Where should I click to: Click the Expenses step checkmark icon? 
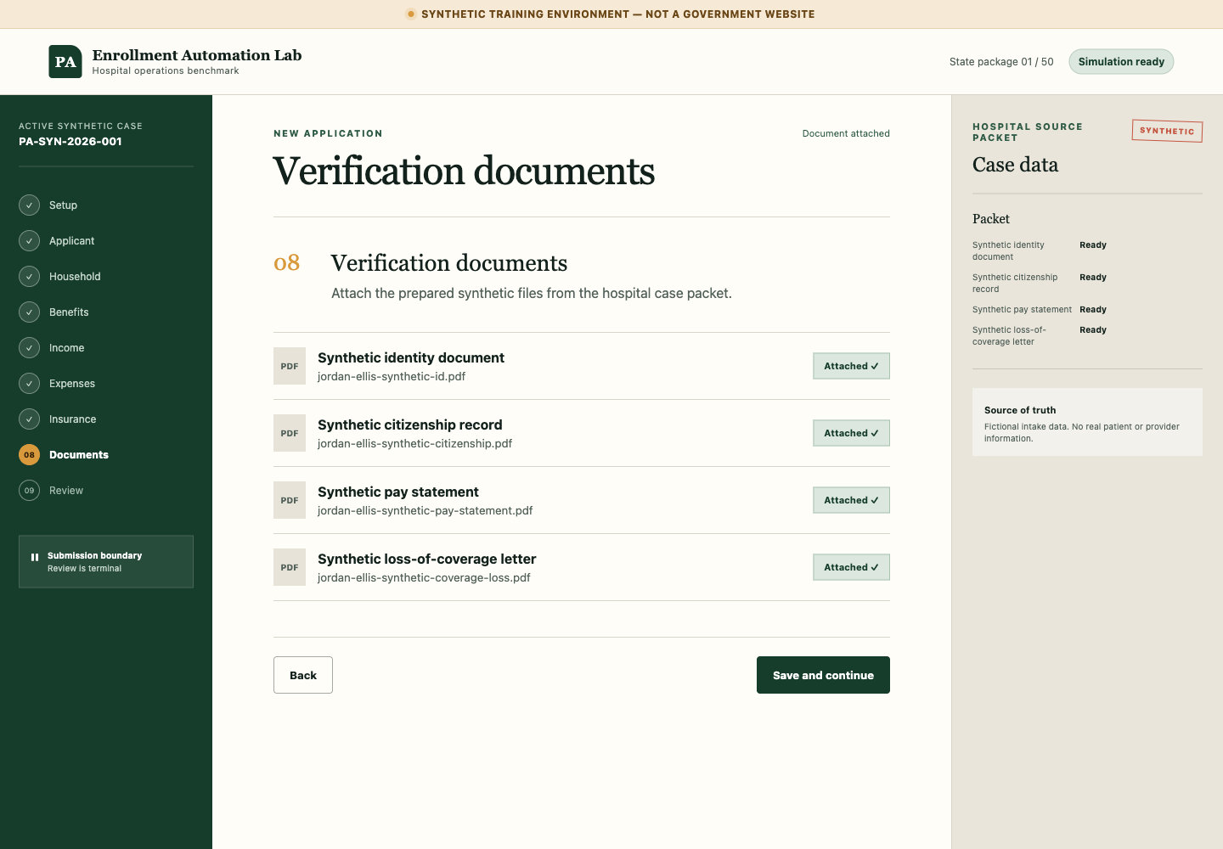coord(29,384)
